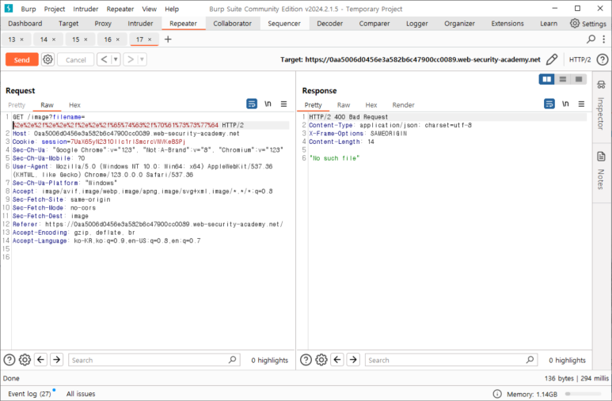Switch to the Decoder tool tab
The width and height of the screenshot is (612, 401).
(330, 24)
